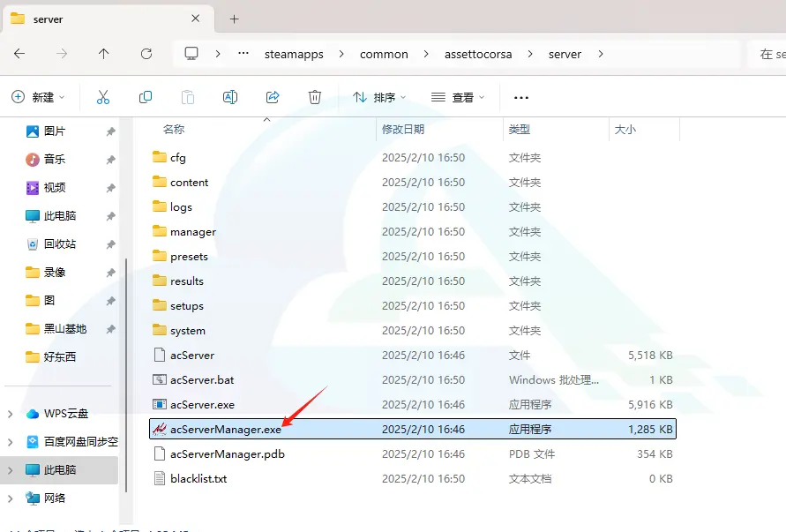Sort by the 修改日期 column header

tap(403, 130)
